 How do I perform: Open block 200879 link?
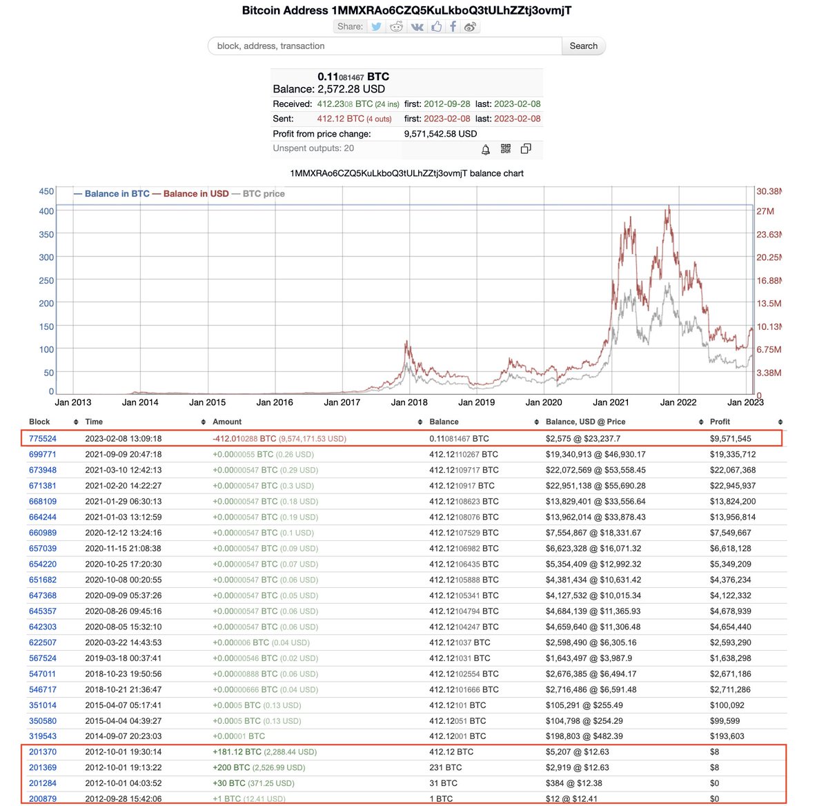pos(43,799)
